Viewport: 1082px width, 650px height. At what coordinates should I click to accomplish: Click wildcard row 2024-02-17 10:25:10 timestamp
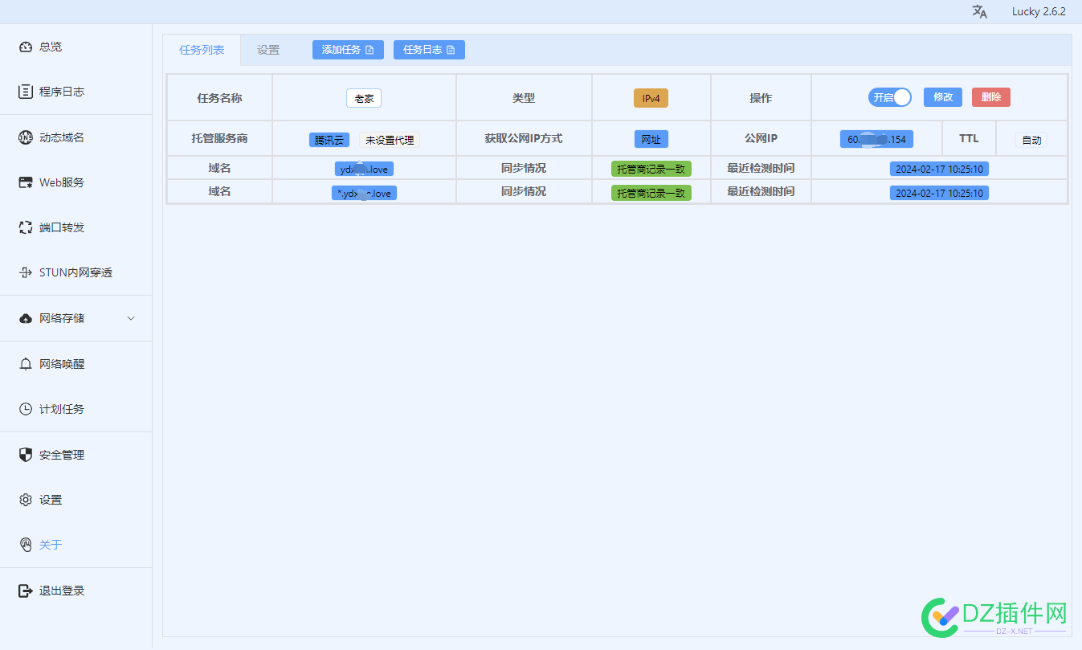[x=939, y=194]
